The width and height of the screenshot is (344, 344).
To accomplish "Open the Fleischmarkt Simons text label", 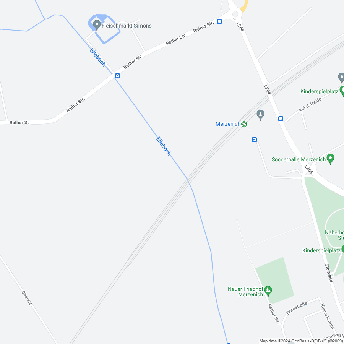I will [x=127, y=26].
